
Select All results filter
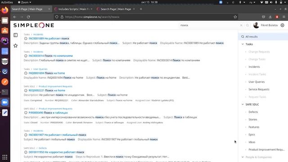tap(263, 36)
